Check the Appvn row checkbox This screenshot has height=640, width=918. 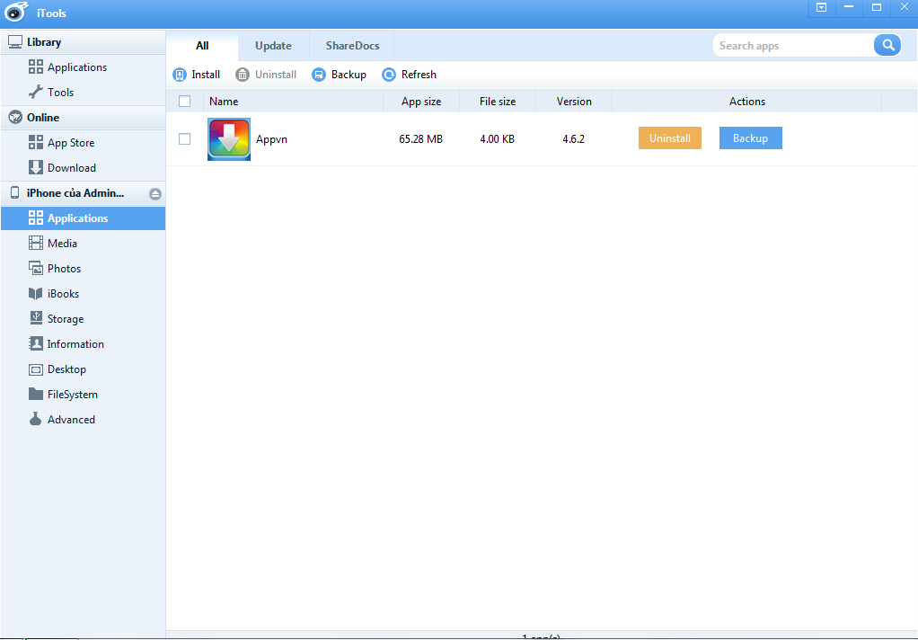(x=185, y=138)
